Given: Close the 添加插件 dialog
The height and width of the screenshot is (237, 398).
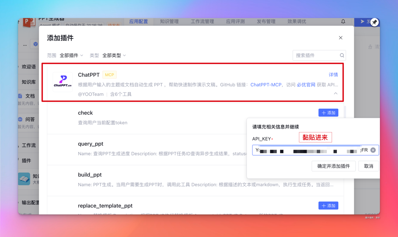Looking at the screenshot, I should point(341,38).
